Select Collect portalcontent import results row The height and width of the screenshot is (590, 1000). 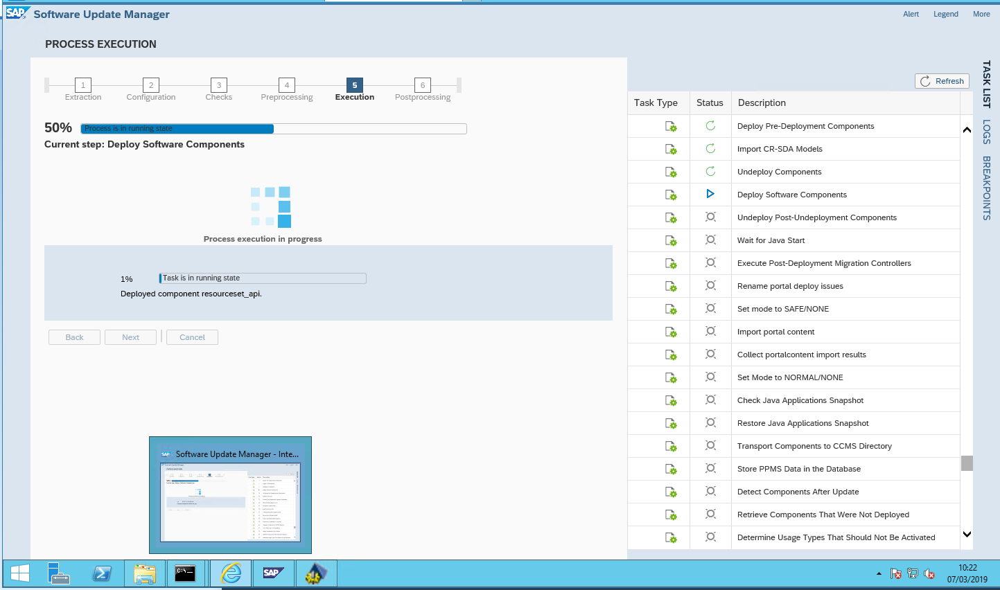pos(793,355)
